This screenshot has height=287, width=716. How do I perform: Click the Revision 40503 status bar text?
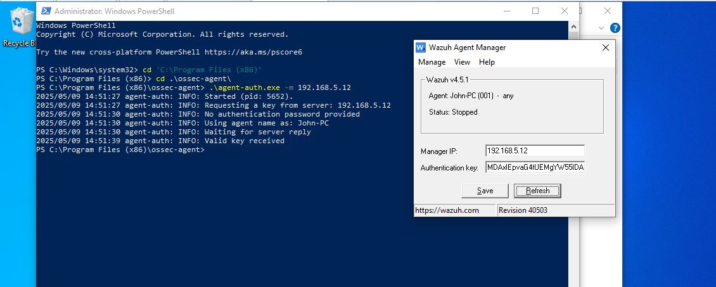(x=523, y=210)
